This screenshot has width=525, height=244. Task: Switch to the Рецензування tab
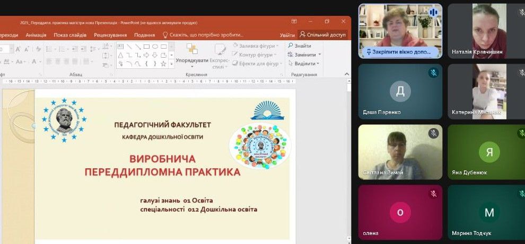tap(110, 35)
